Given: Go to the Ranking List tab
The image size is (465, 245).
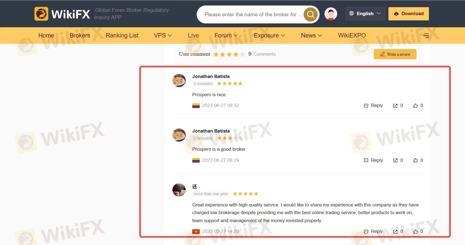Looking at the screenshot, I should [x=122, y=36].
